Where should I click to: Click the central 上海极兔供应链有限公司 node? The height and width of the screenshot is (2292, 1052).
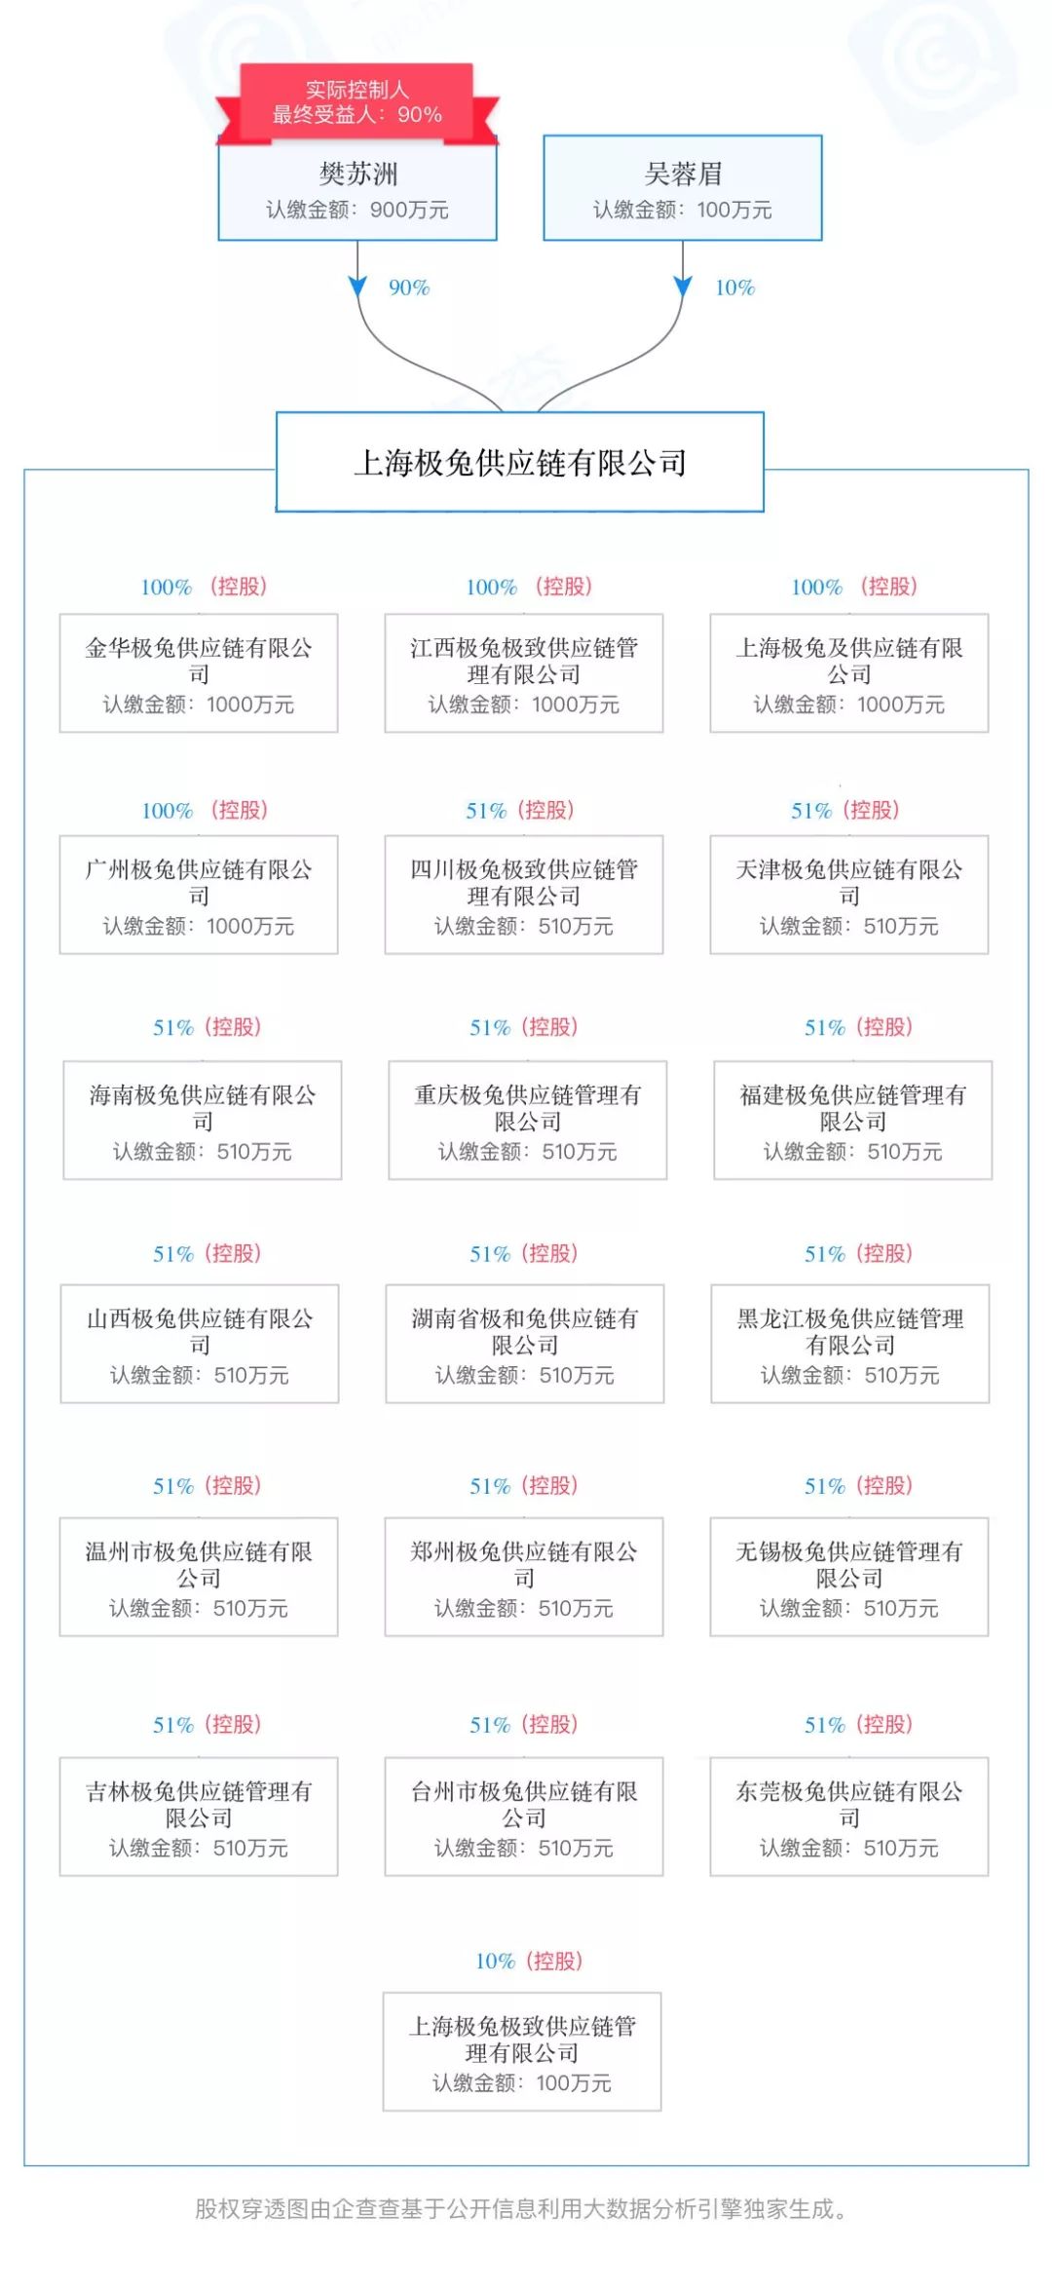(520, 462)
